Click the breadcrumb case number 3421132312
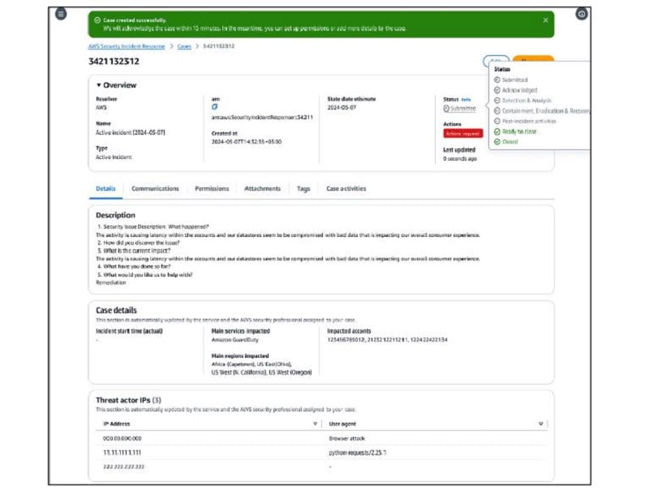Screen dimensions: 649x503 (218, 46)
